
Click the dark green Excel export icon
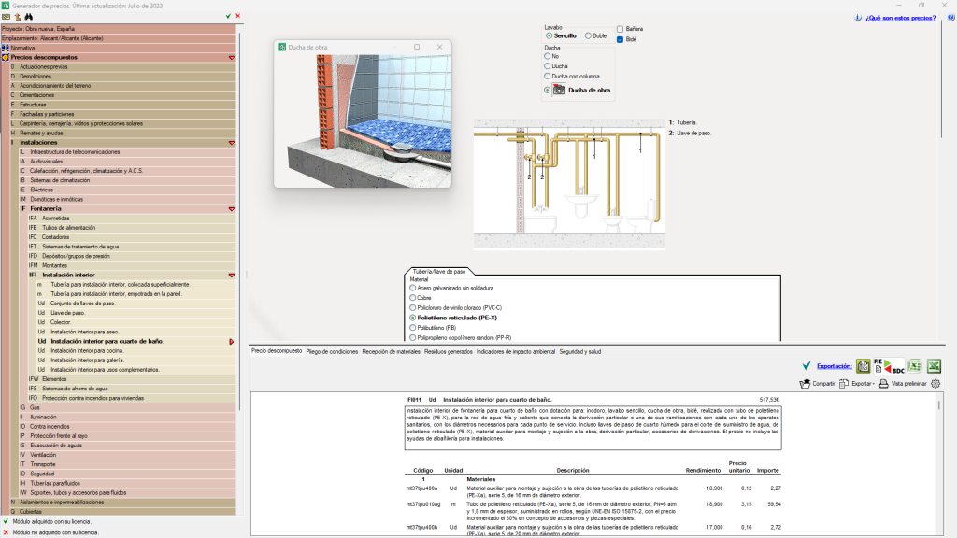(x=934, y=366)
